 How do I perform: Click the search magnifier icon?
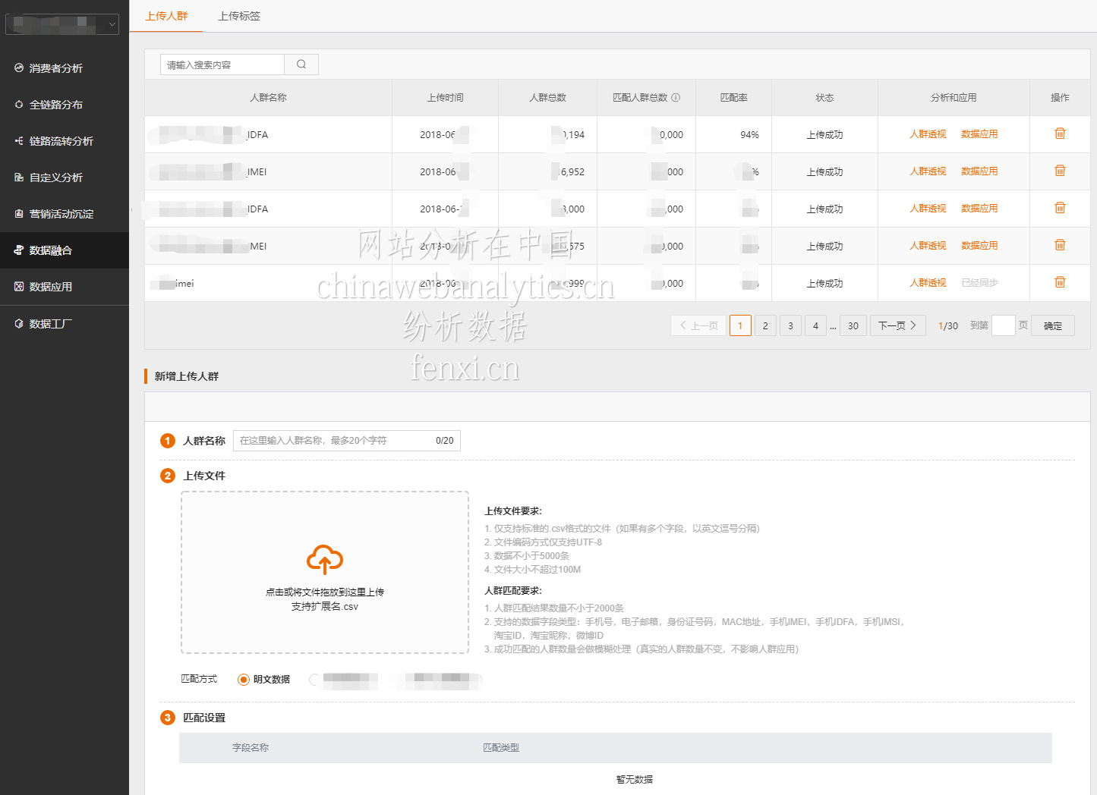point(301,64)
